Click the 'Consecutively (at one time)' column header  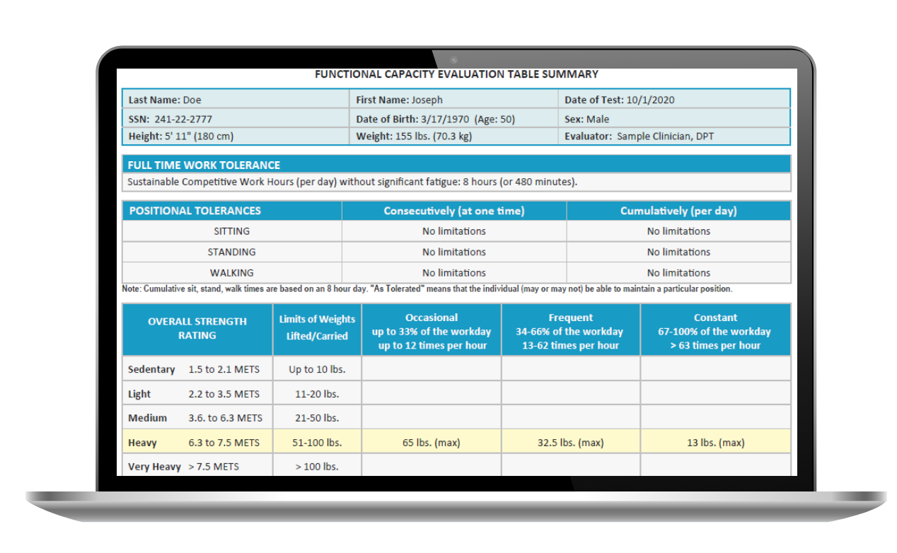(454, 211)
